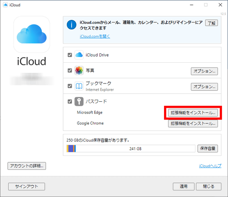Click the Bookmarks (ブックマーク) book icon
Image resolution: width=228 pixels, height=197 pixels.
pyautogui.click(x=79, y=86)
